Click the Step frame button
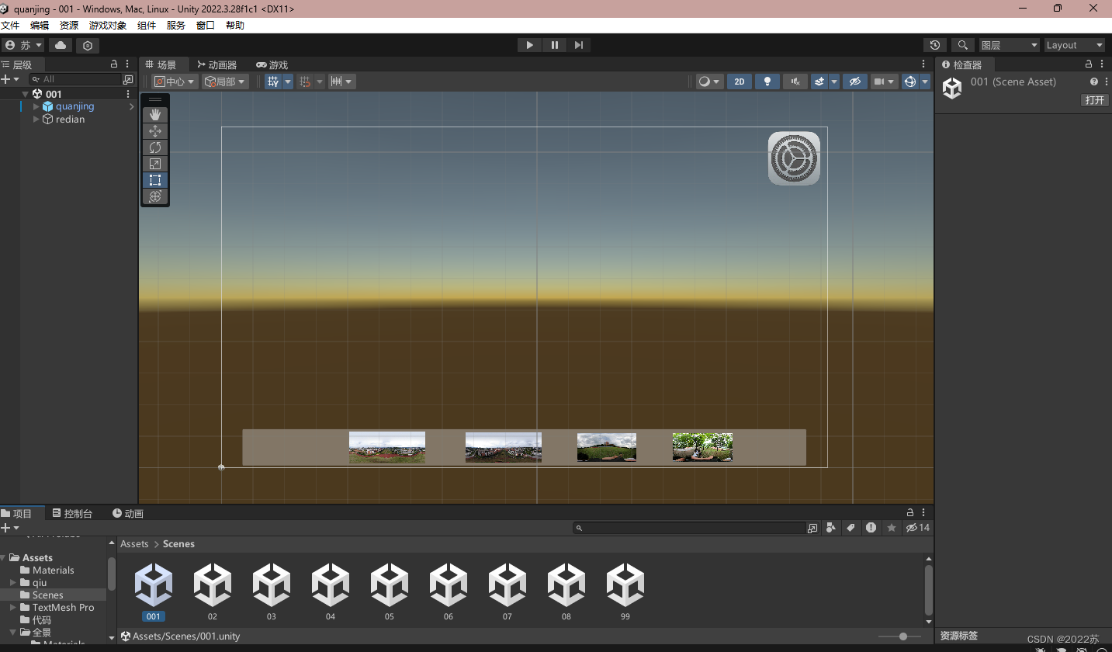Screen dimensions: 1112x652 [x=578, y=45]
